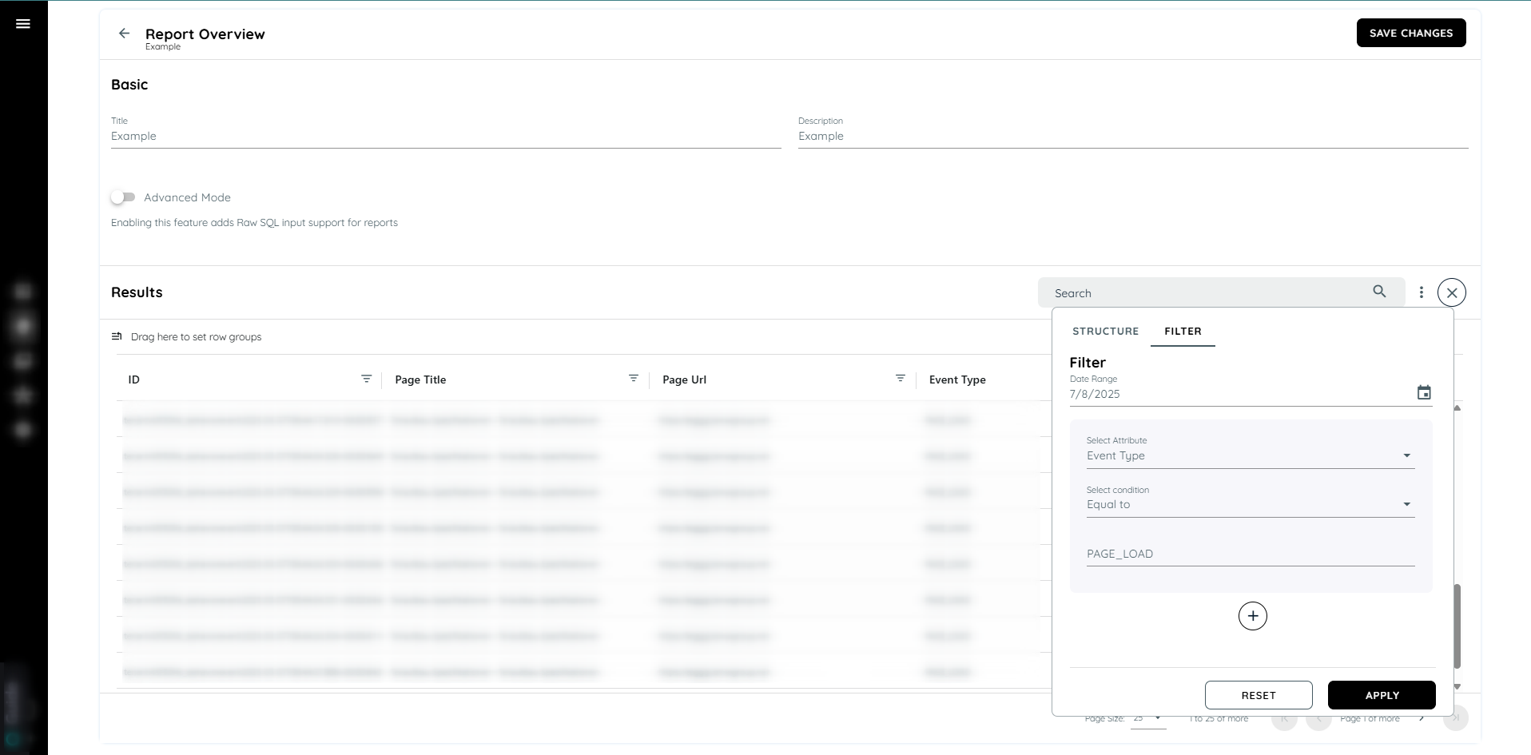Image resolution: width=1531 pixels, height=755 pixels.
Task: Go to the next results page arrow
Action: click(1422, 718)
